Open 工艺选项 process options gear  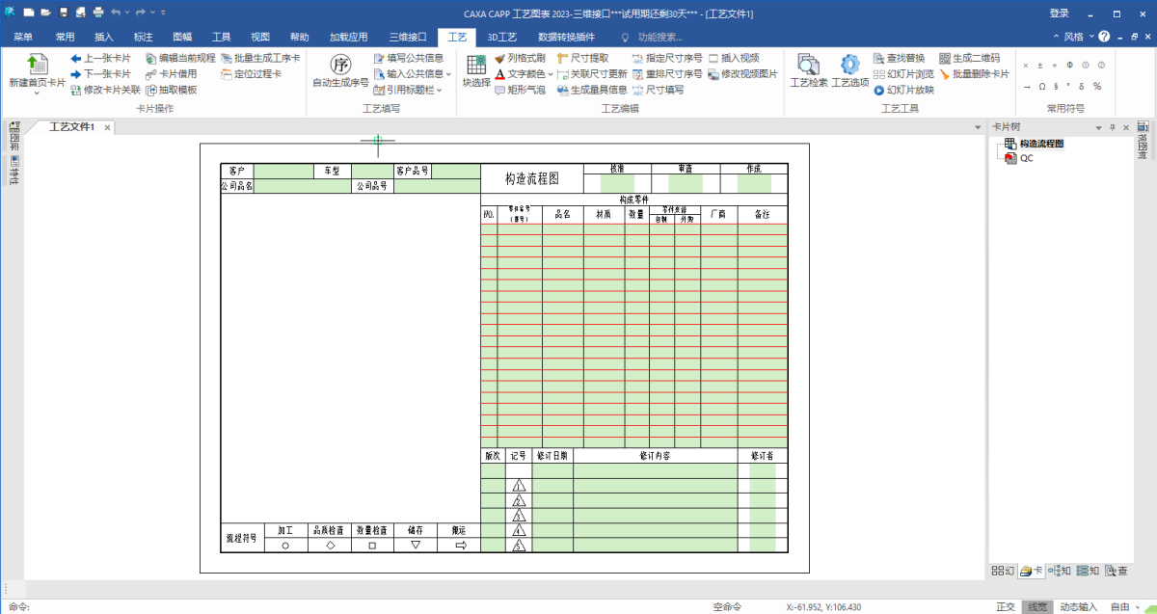click(x=849, y=66)
